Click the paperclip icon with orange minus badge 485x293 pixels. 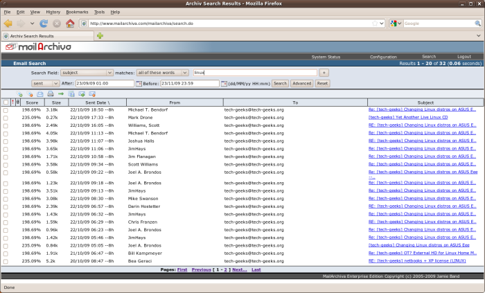click(30, 94)
